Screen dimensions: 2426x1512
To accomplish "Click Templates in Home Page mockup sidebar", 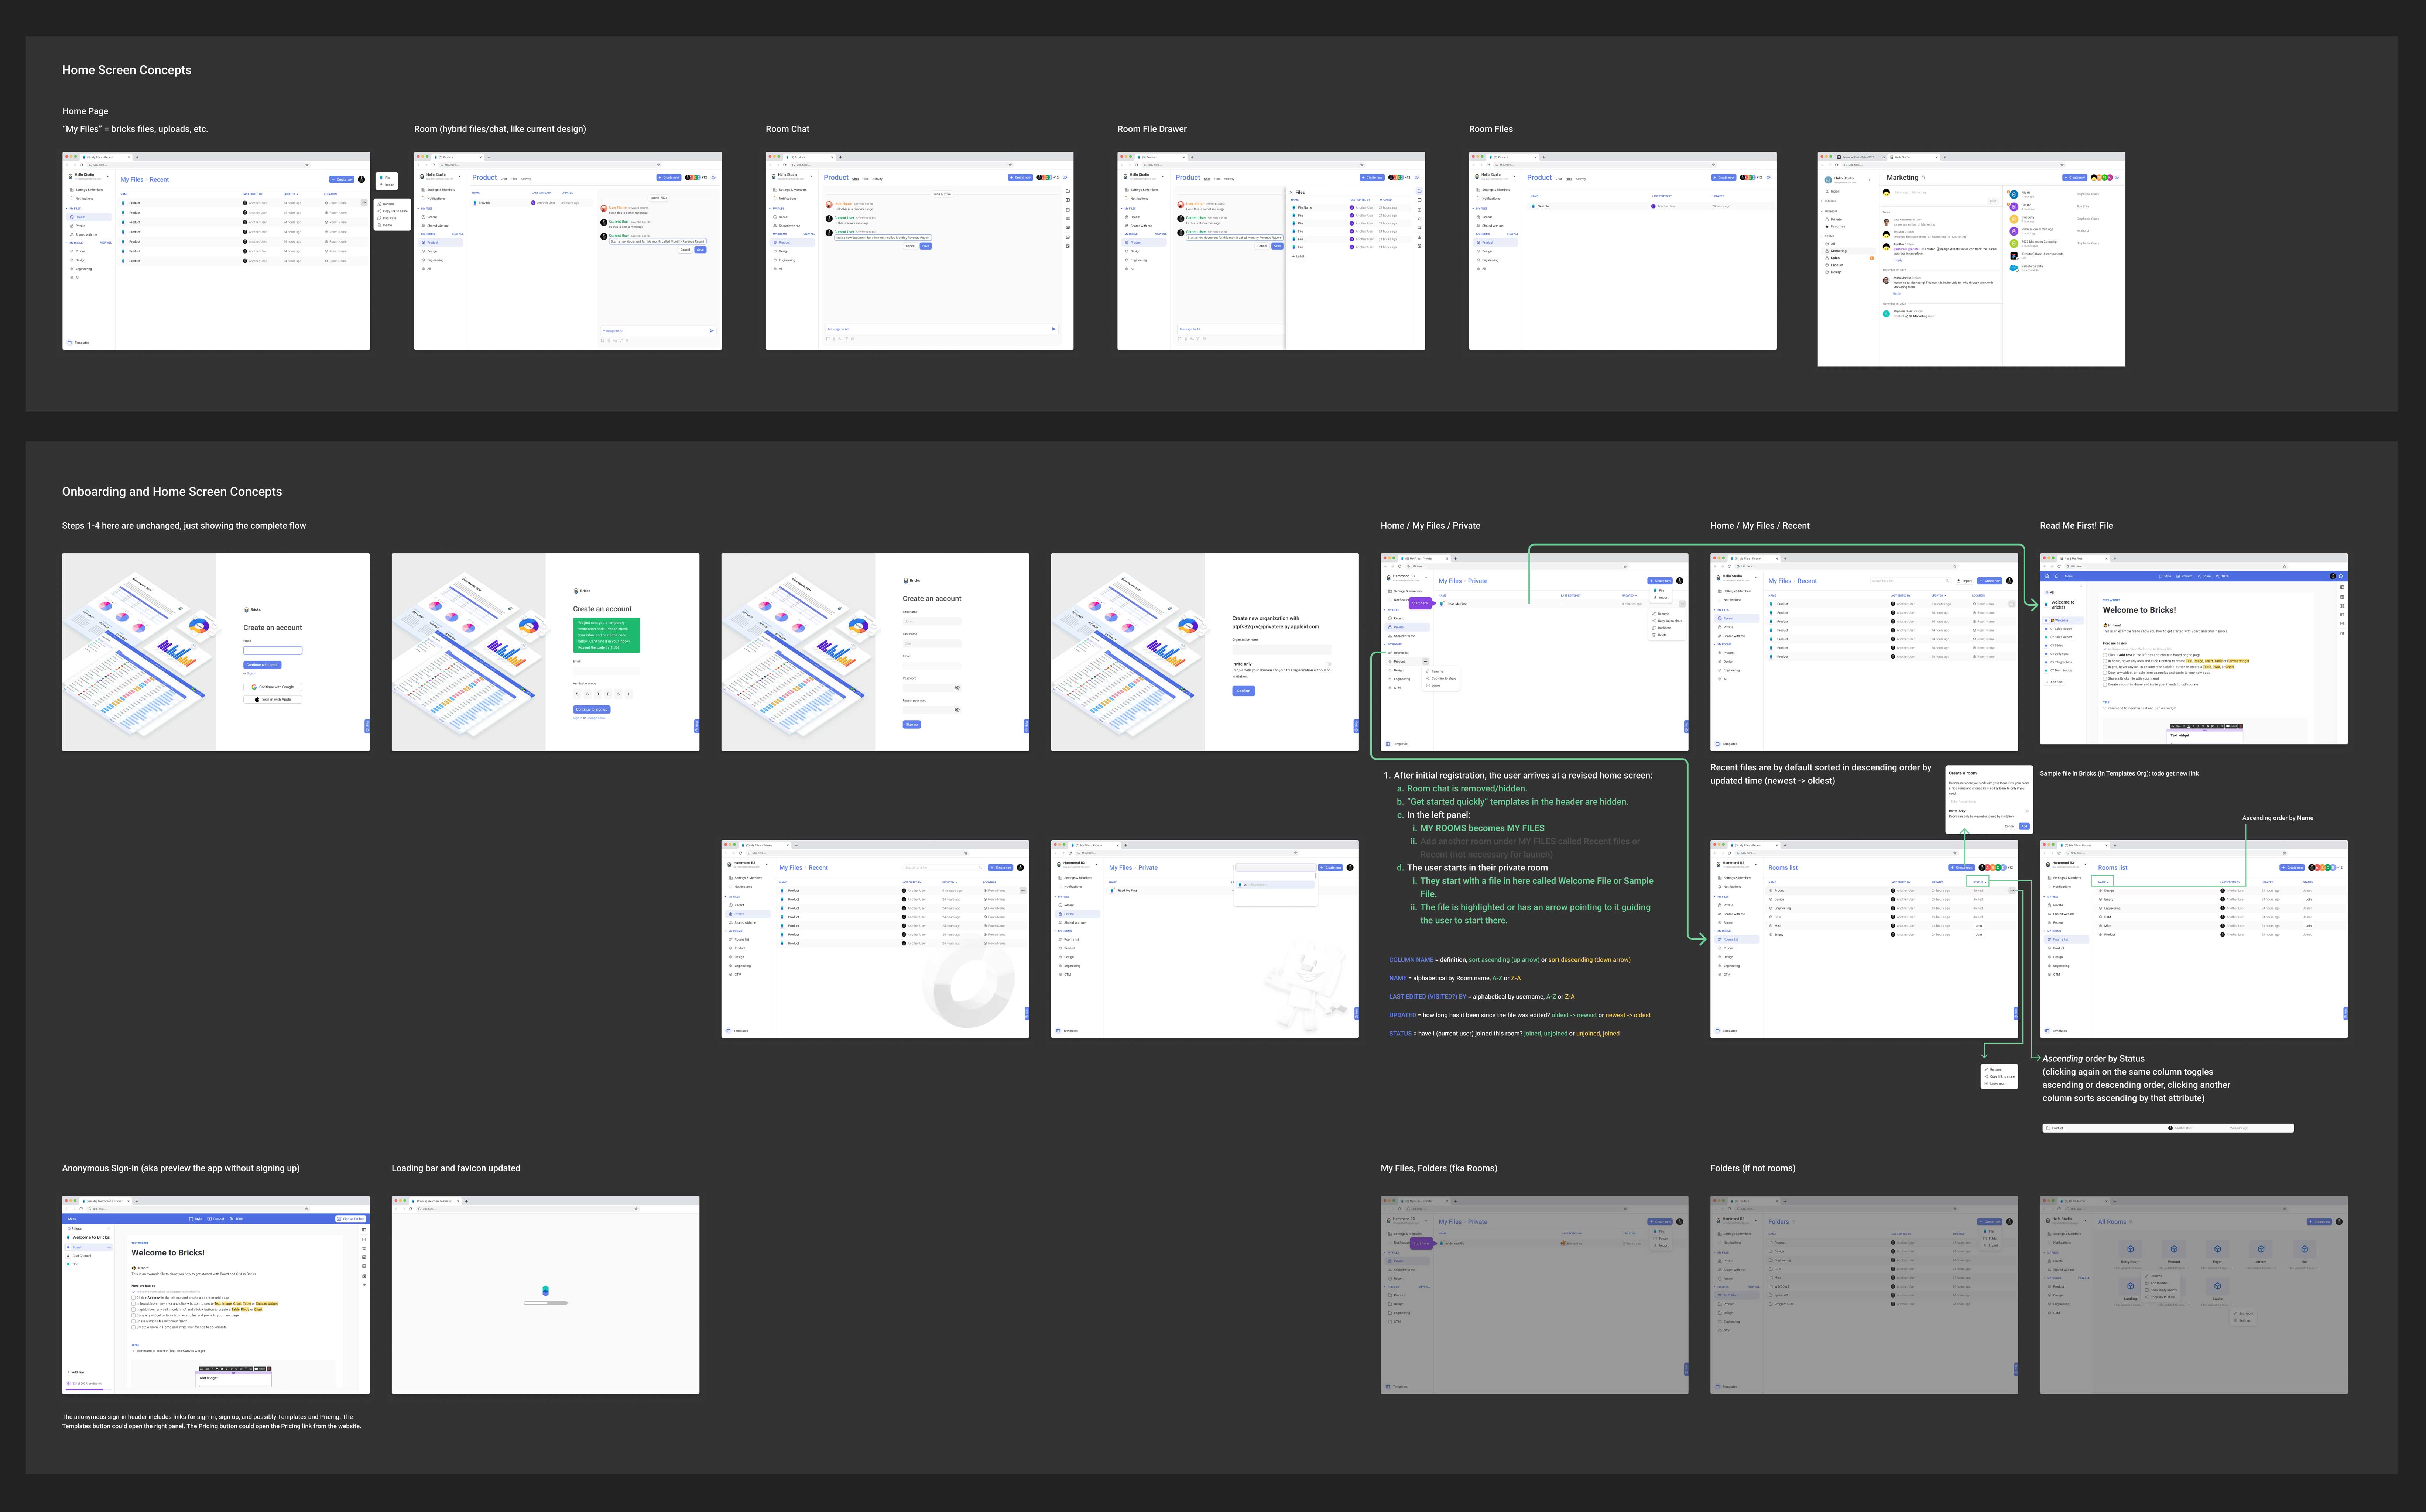I will [78, 343].
